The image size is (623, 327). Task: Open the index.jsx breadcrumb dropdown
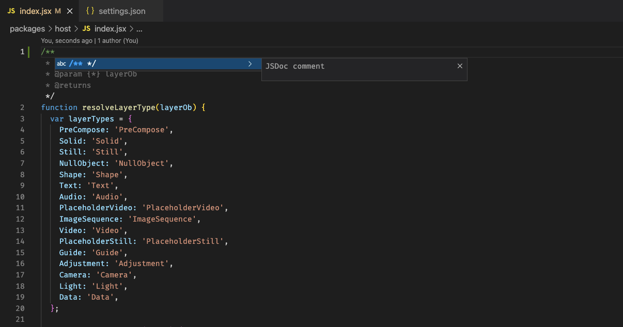coord(110,28)
